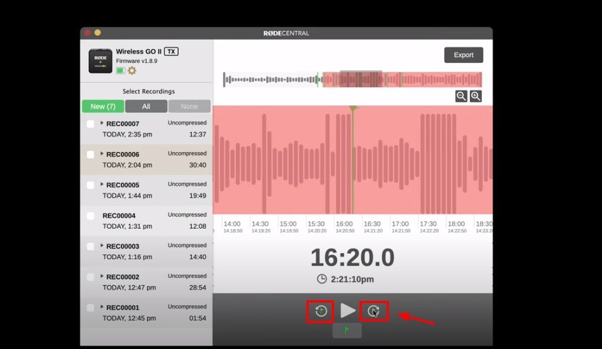Play the recording
Image resolution: width=602 pixels, height=349 pixels.
tap(348, 310)
